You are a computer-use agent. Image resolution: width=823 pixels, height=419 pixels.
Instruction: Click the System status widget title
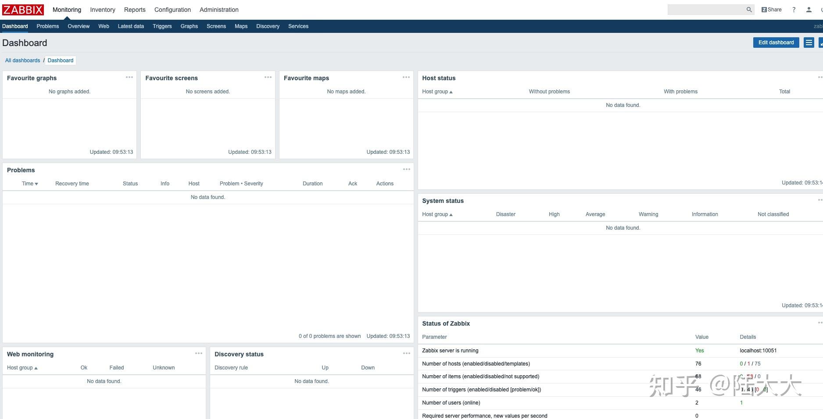(x=443, y=201)
